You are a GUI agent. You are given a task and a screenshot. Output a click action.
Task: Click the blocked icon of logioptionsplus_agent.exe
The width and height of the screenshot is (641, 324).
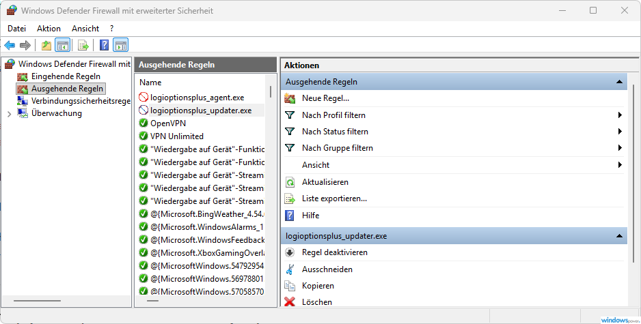[144, 97]
